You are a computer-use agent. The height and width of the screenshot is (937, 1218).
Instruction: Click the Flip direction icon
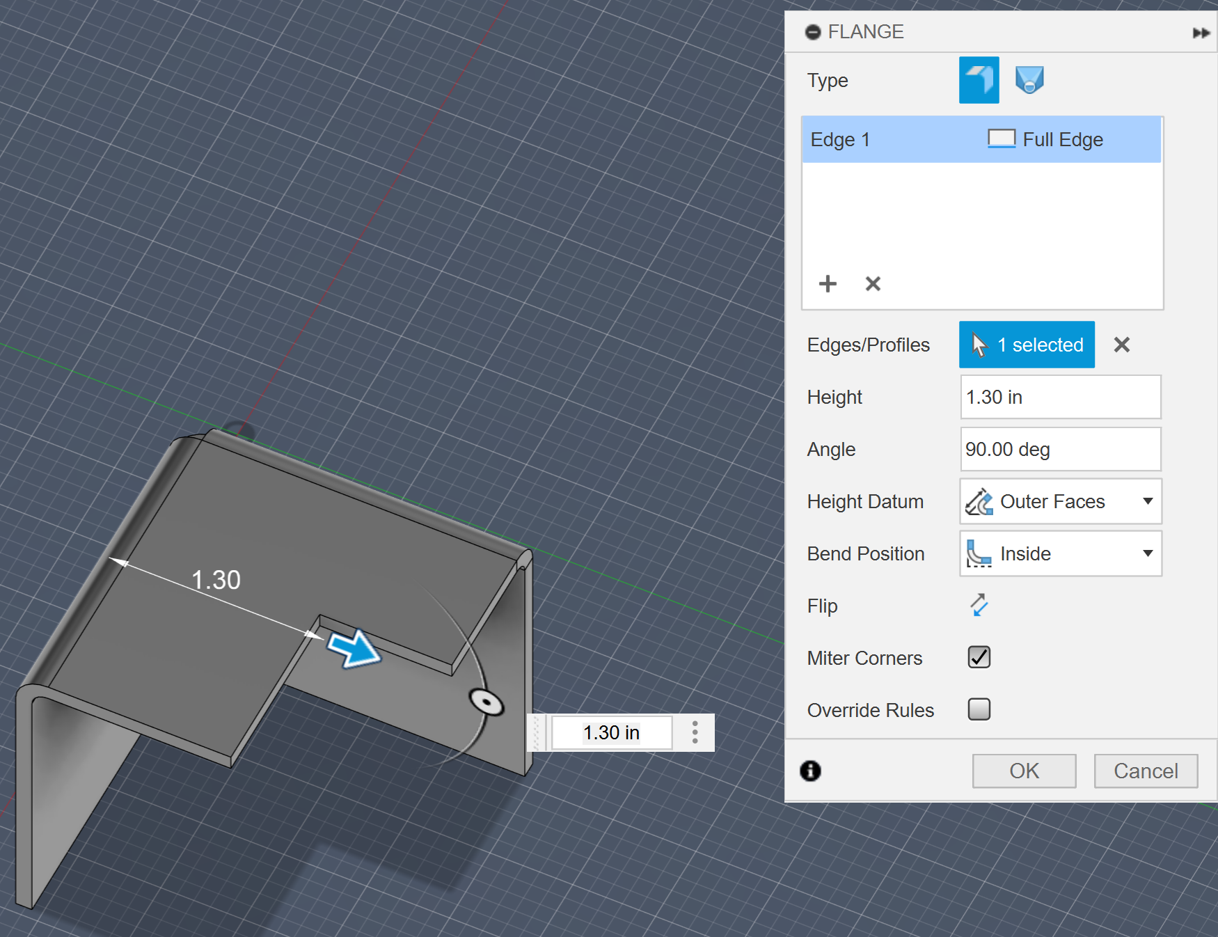tap(979, 606)
